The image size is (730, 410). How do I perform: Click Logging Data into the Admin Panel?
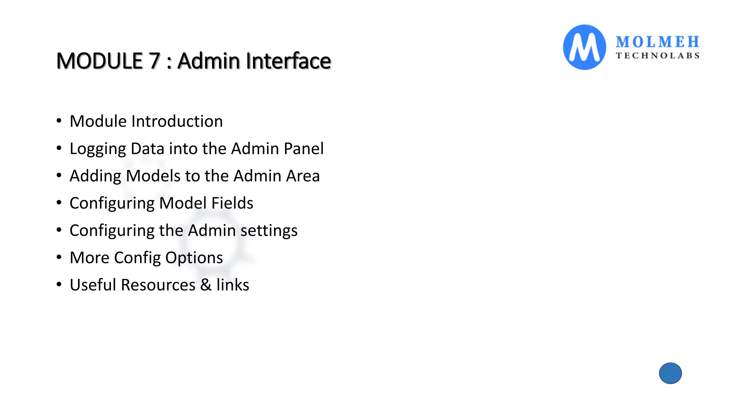click(197, 149)
